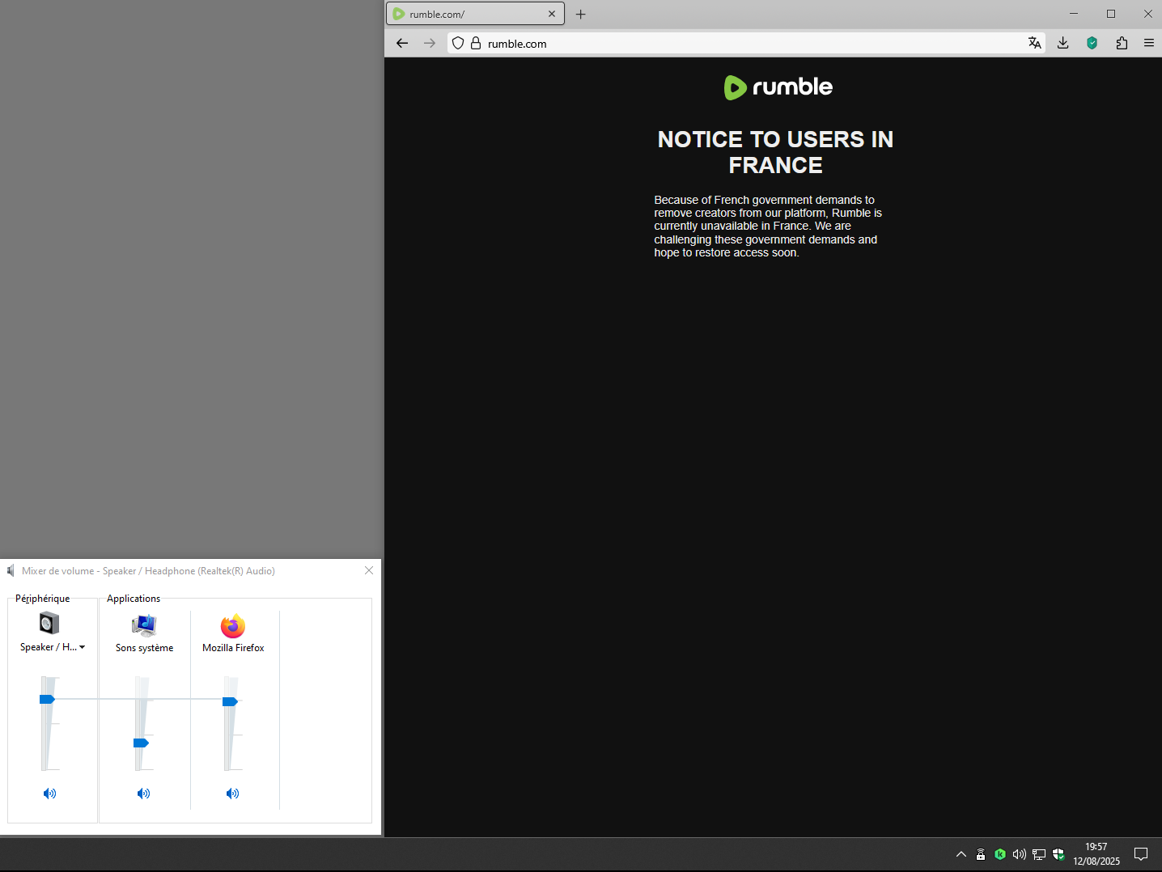The height and width of the screenshot is (872, 1162).
Task: Select the rumble.com/ browser tab
Action: 476,14
